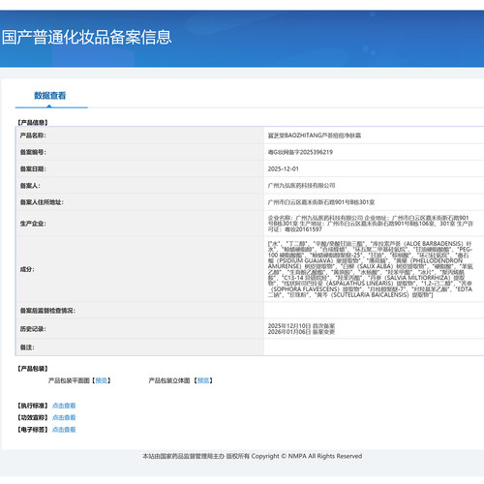484x484 pixels.
Task: Click the 【执行标准】 label
Action: pos(33,406)
